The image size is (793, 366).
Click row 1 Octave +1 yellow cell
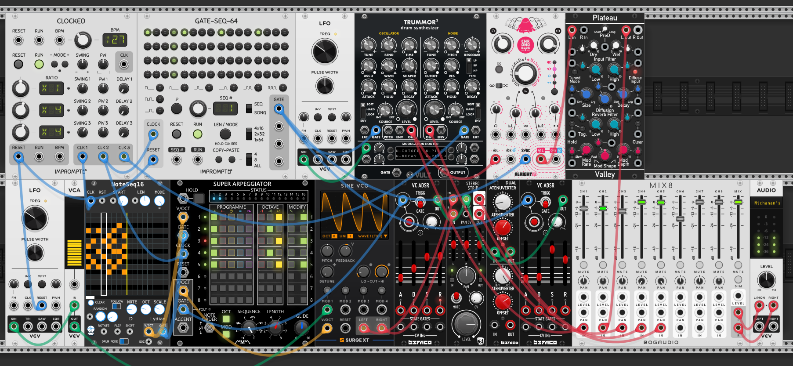coord(279,217)
